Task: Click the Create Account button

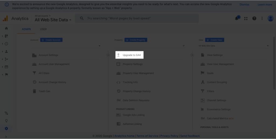Action: (51, 40)
